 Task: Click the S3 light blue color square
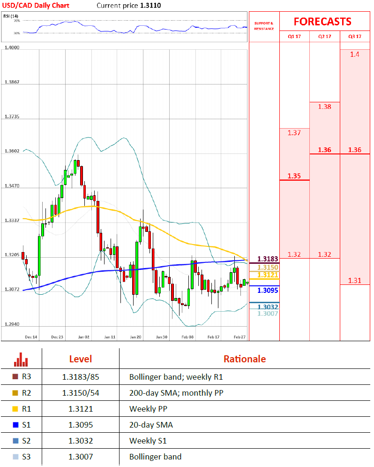pos(15,457)
